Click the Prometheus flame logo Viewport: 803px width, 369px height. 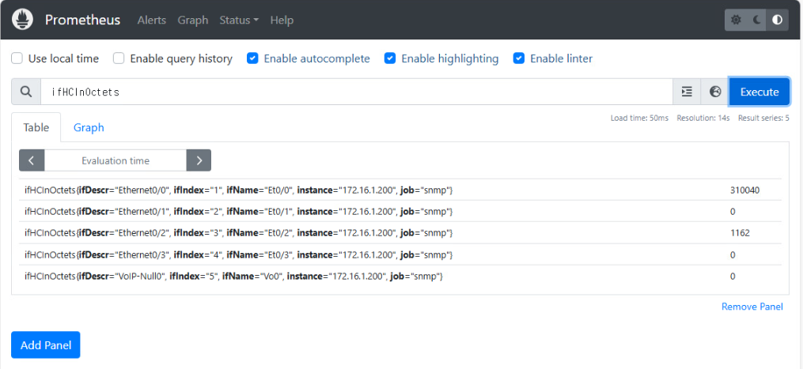(x=22, y=20)
